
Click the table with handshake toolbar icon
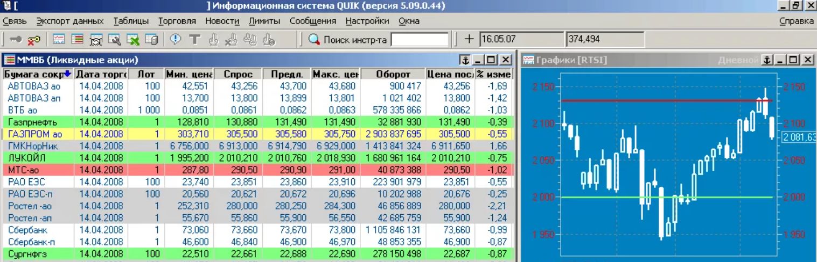96,39
